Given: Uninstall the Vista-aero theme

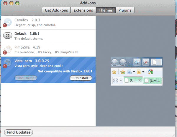Looking at the screenshot, I should pyautogui.click(x=81, y=78).
